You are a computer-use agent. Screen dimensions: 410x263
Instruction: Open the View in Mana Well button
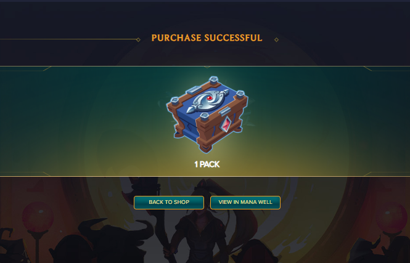[245, 203]
